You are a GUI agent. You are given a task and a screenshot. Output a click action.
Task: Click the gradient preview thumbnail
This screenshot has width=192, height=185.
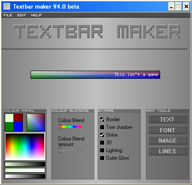point(36,122)
